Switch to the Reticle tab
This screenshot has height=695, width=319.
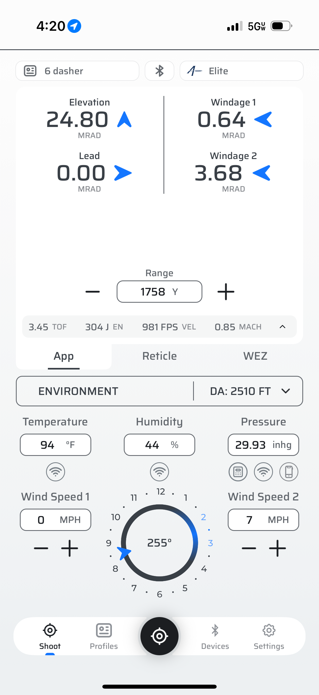point(159,356)
